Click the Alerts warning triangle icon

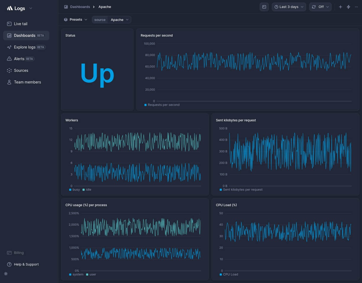pyautogui.click(x=9, y=59)
